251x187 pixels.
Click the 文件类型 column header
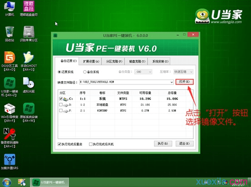(x=123, y=93)
